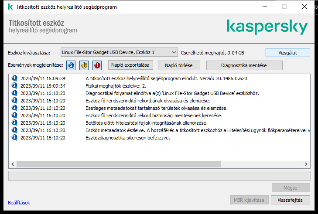Click info icon of 'Fizikai meghajtók észlelve' row
Image resolution: width=318 pixels, height=214 pixels.
point(14,85)
